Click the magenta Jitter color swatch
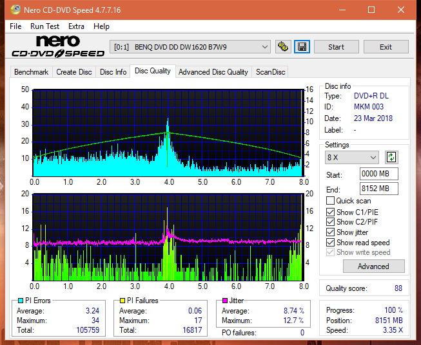Screen dimensions: 421x345 click(225, 301)
